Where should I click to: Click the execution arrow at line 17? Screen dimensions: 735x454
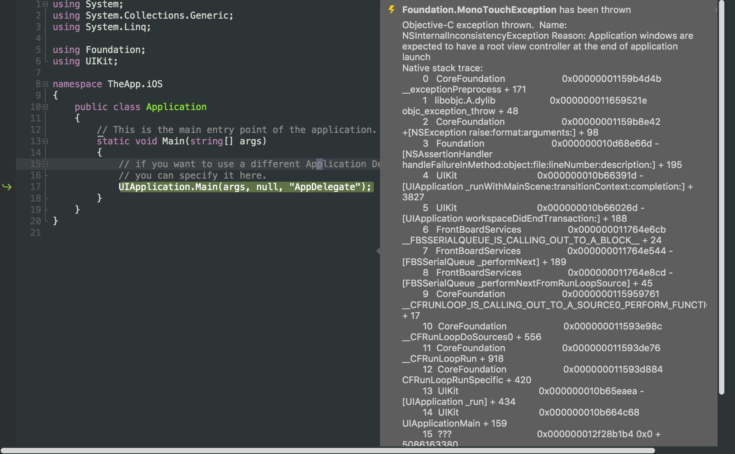pyautogui.click(x=7, y=187)
